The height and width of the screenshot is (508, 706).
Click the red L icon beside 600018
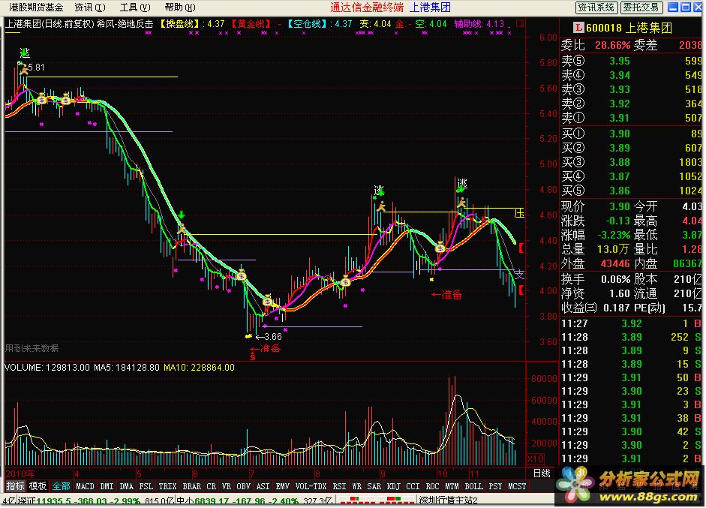pos(578,28)
